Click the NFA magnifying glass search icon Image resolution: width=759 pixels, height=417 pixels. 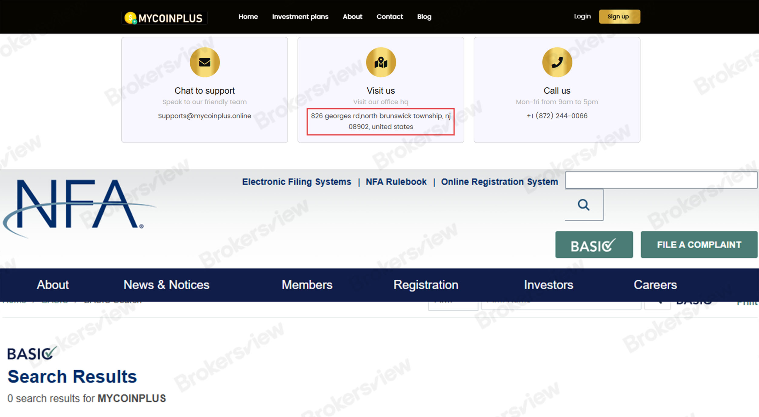tap(583, 205)
